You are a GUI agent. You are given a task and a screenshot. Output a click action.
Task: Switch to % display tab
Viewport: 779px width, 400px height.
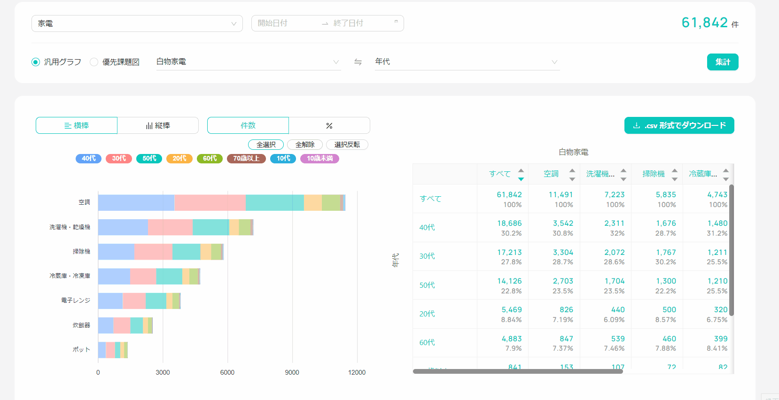[329, 125]
